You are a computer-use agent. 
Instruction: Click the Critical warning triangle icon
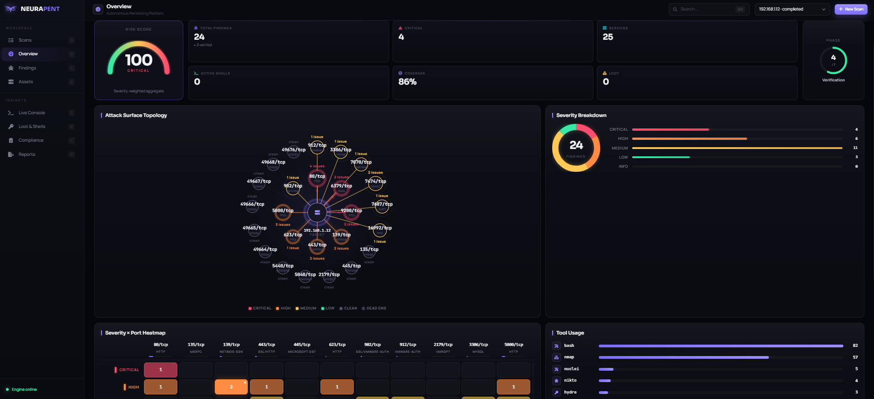click(x=400, y=28)
